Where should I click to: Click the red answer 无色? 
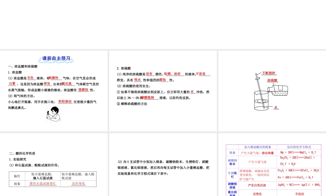click(30, 78)
